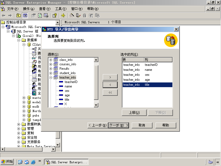Screen dimensions: 221x166
Task: Click the New login toolbar icon
Action: (x=91, y=15)
